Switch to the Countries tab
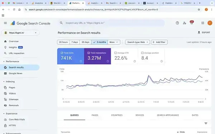215x134 pixels. coord(117,115)
